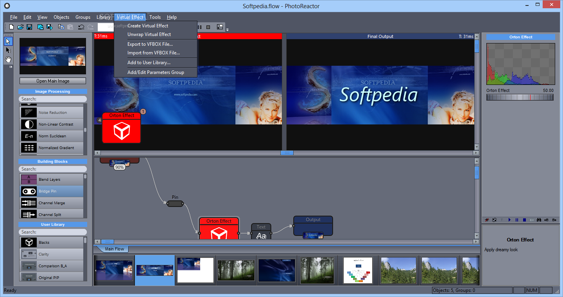The height and width of the screenshot is (297, 563).
Task: Click the bypass icon with red slash
Action: pos(487,220)
